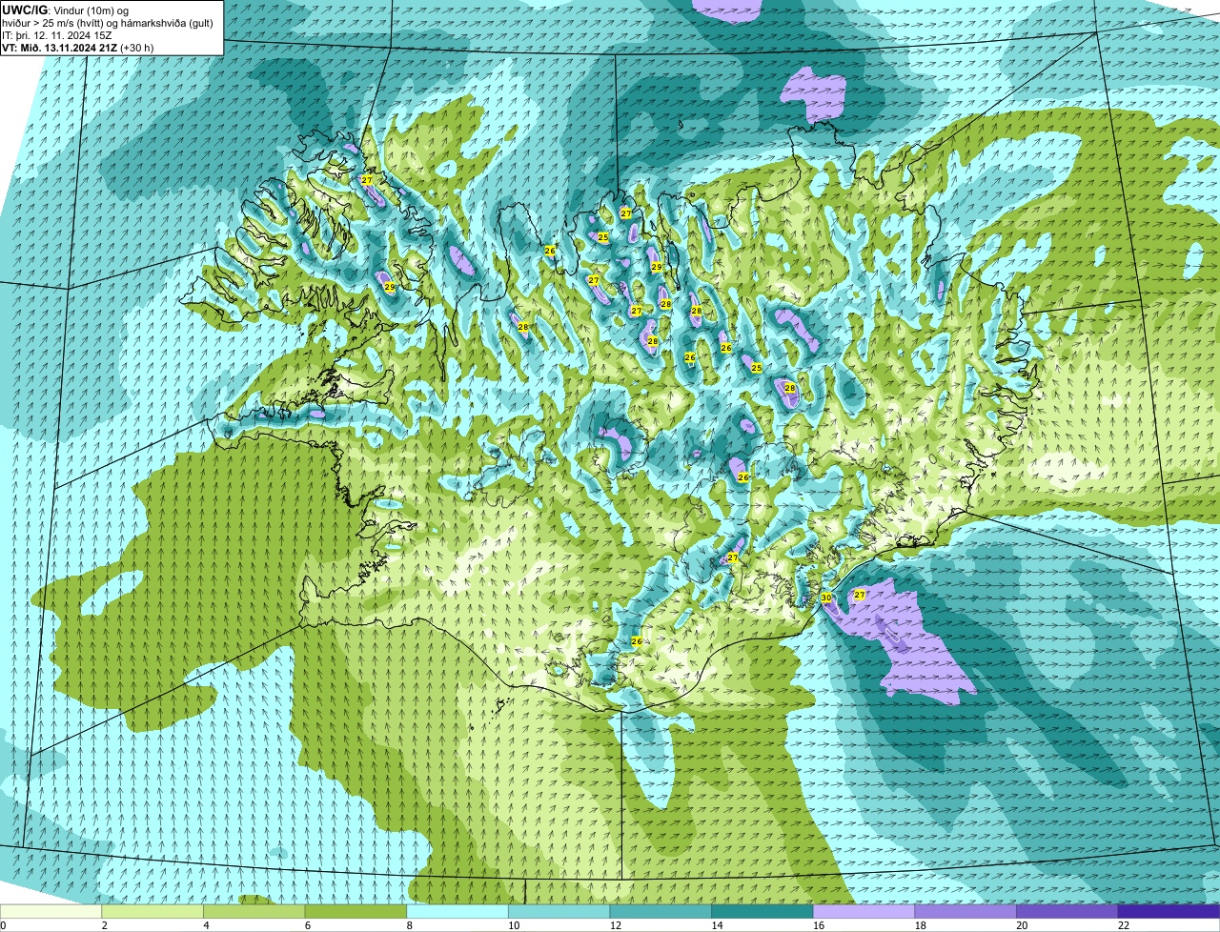Click the yellow gust marker labelled 30
Image resolution: width=1220 pixels, height=932 pixels.
pyautogui.click(x=826, y=598)
